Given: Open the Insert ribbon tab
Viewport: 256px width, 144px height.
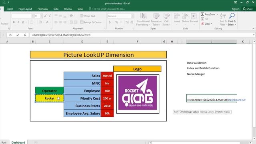Looking at the screenshot, I should click(x=10, y=9).
